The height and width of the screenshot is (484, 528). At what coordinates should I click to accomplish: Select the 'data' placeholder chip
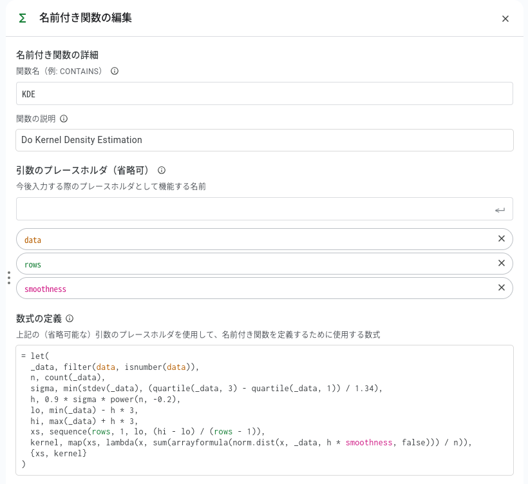(265, 239)
